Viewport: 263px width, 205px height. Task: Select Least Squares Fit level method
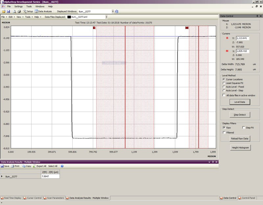pos(224,83)
